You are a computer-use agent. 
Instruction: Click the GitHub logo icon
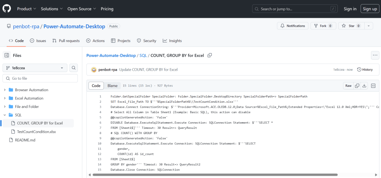tap(7, 9)
